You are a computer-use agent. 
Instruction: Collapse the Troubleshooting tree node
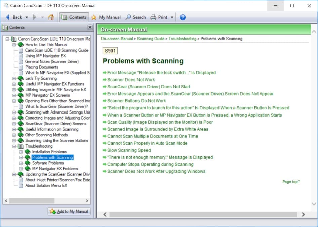click(x=14, y=146)
